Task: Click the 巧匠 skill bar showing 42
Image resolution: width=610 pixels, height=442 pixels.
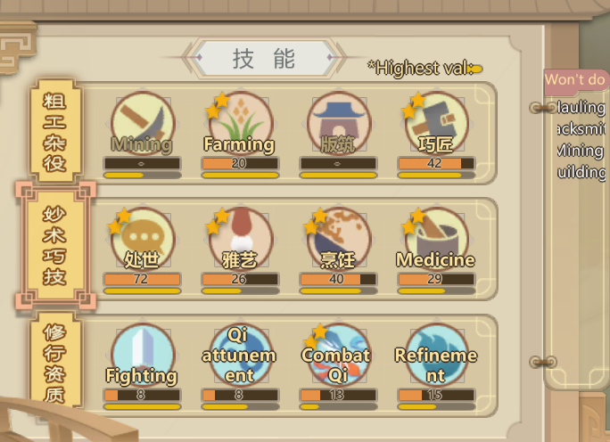Action: pyautogui.click(x=436, y=163)
